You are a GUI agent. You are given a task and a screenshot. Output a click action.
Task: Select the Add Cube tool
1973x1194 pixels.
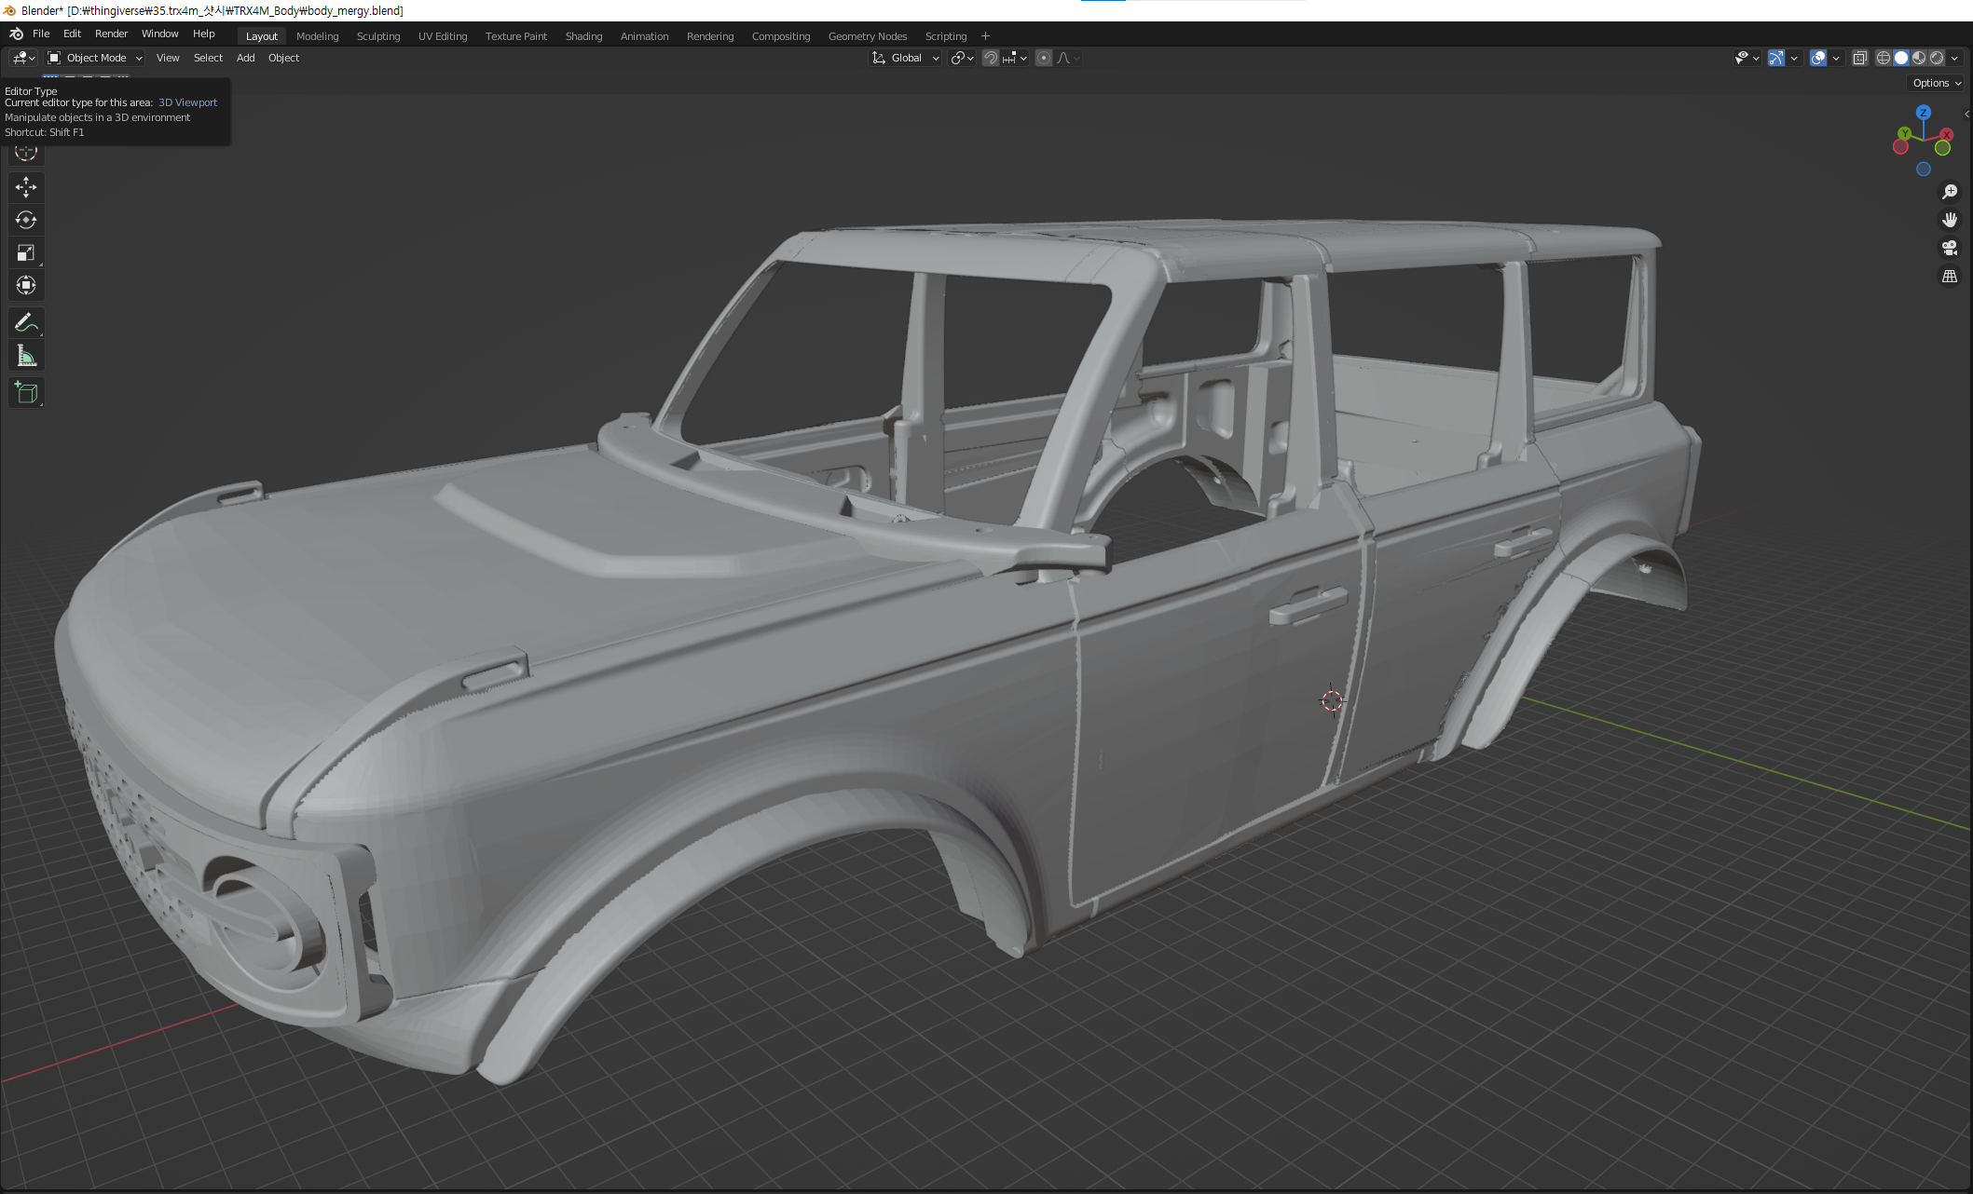[26, 393]
